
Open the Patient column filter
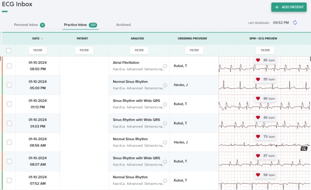(84, 50)
